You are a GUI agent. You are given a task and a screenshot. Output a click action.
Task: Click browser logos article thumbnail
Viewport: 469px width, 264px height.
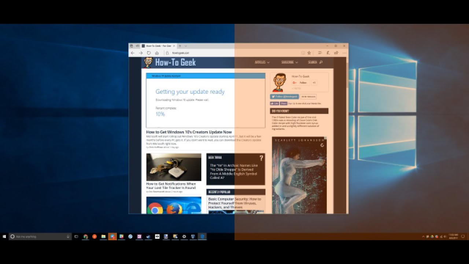[x=174, y=205]
